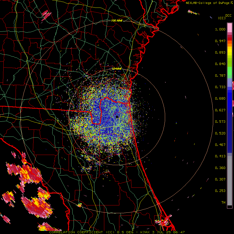Viewport: 234px width, 234px height.
Task: Select the bright yellow color bar segment
Action: 230,51
